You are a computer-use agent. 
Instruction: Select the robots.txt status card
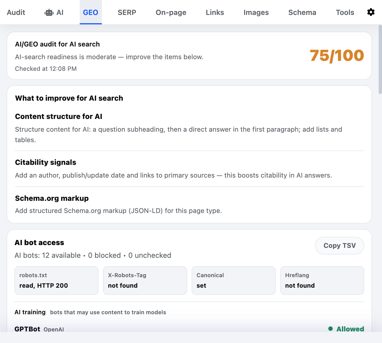[x=56, y=280]
